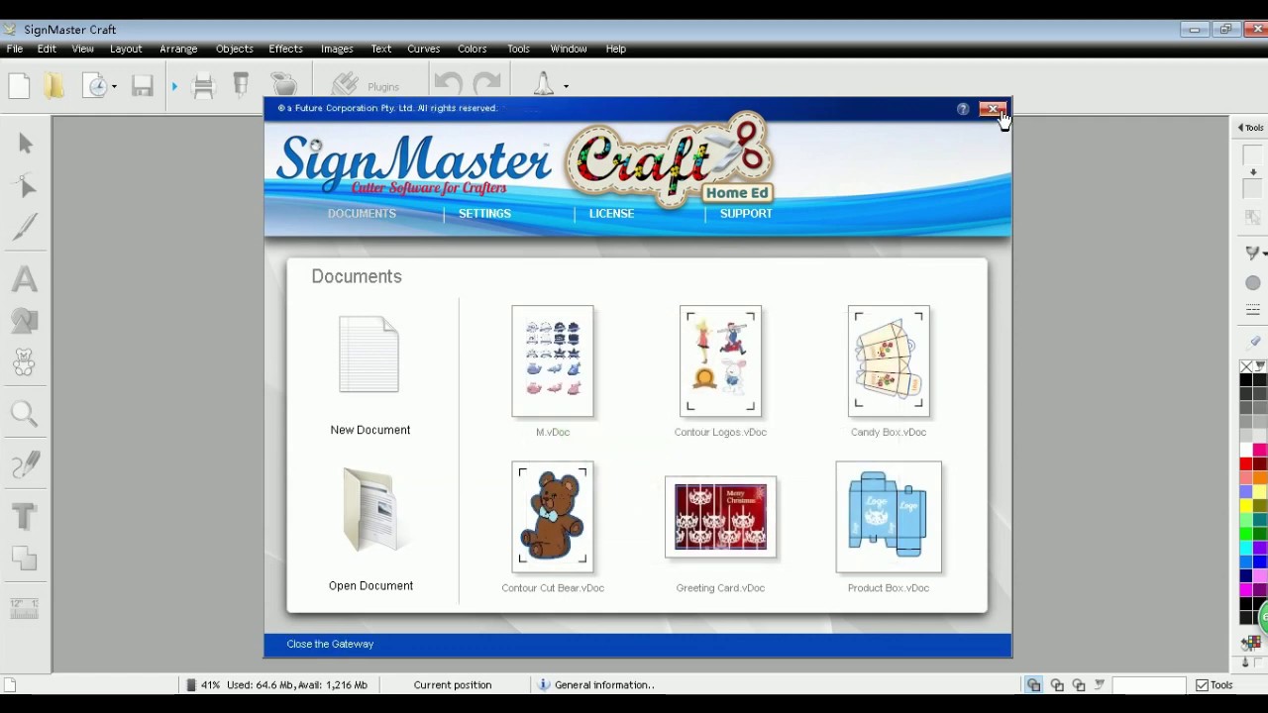Open the Arrange menu
Viewport: 1268px width, 713px height.
[178, 49]
